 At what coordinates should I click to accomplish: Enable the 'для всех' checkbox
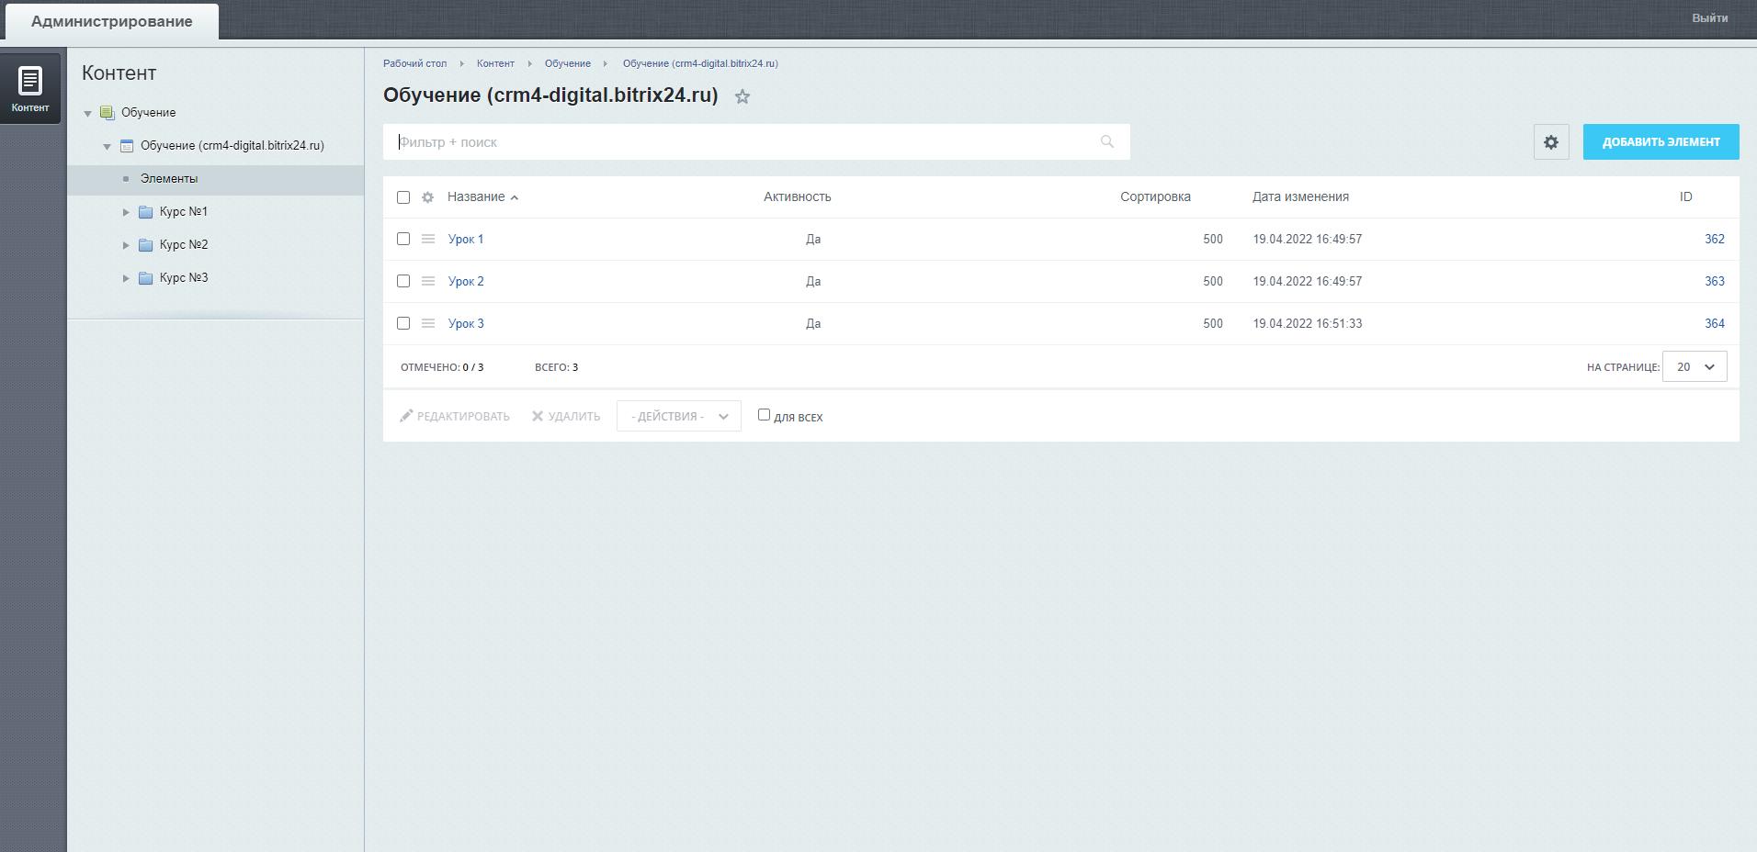click(764, 415)
